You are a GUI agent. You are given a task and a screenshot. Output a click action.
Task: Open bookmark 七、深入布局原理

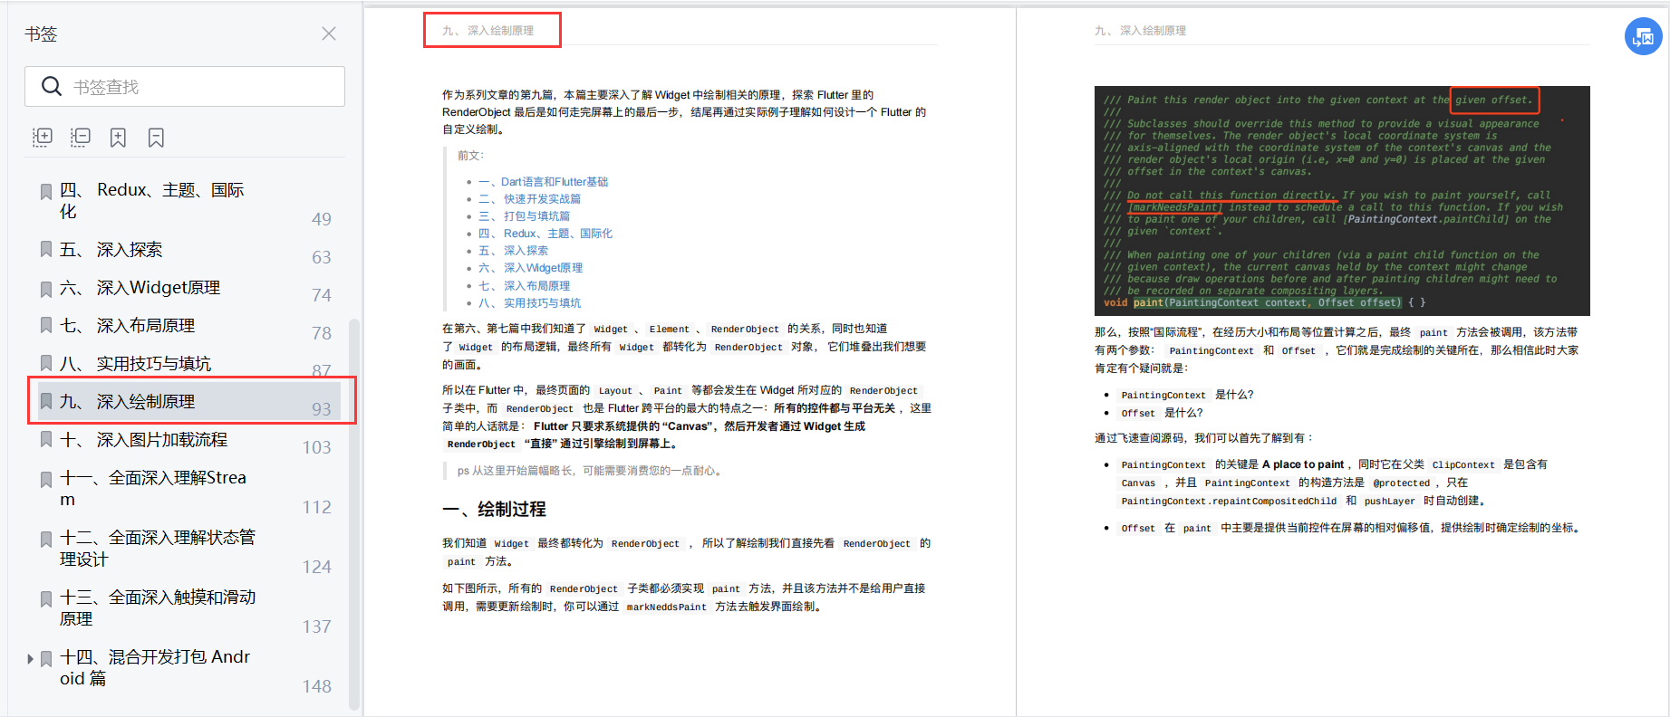pyautogui.click(x=128, y=326)
